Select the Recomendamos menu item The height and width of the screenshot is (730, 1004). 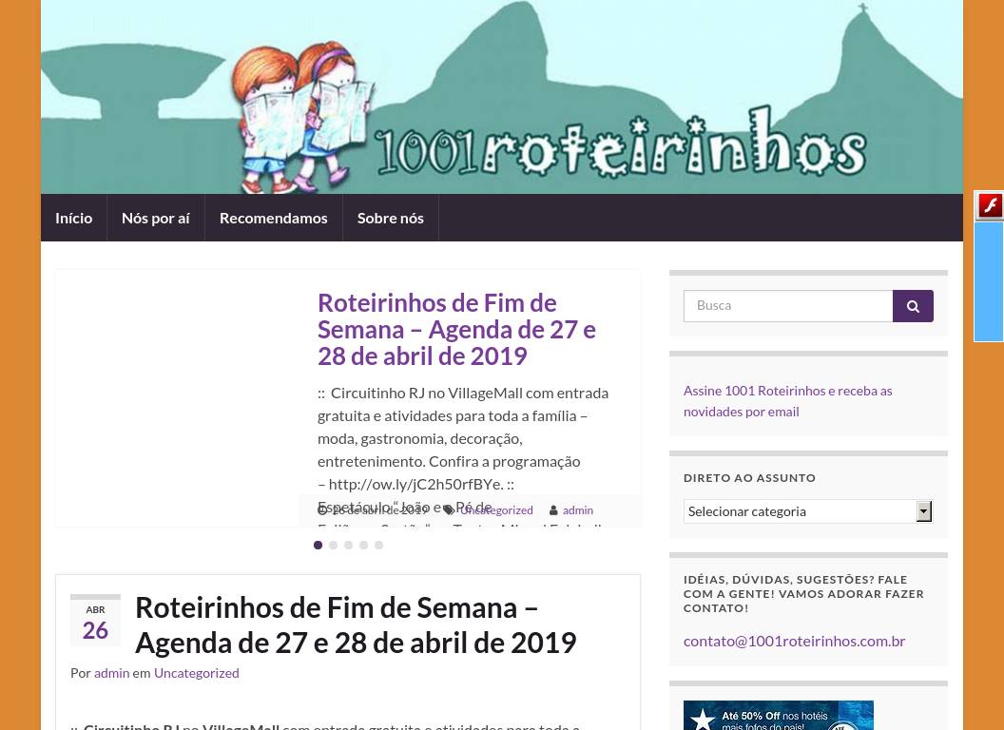pos(274,218)
